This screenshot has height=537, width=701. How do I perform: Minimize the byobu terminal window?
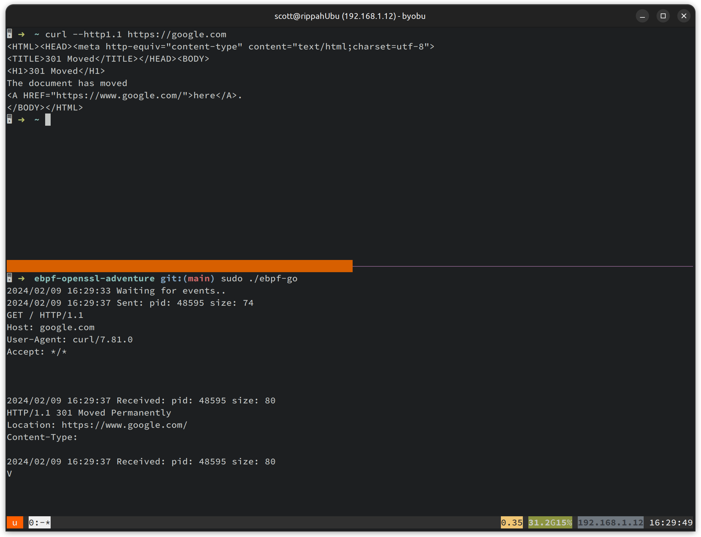(642, 16)
